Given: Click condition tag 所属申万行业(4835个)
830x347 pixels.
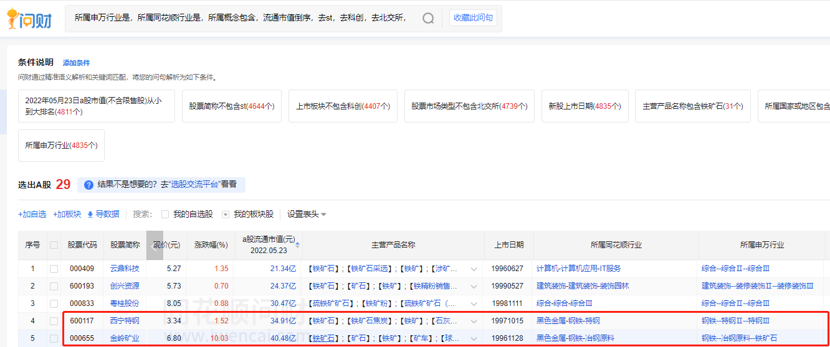Looking at the screenshot, I should 61,145.
